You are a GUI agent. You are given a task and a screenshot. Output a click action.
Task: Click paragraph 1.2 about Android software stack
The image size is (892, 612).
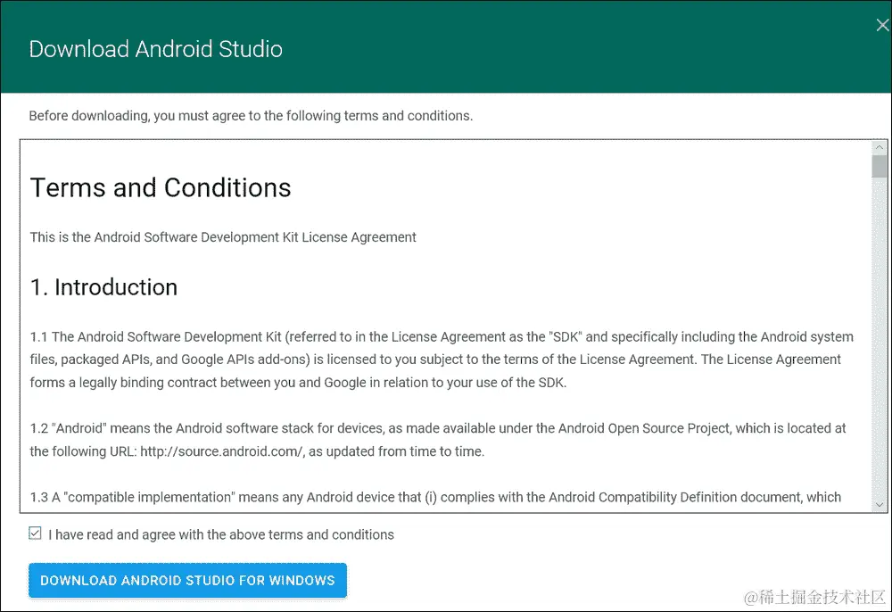coord(437,439)
